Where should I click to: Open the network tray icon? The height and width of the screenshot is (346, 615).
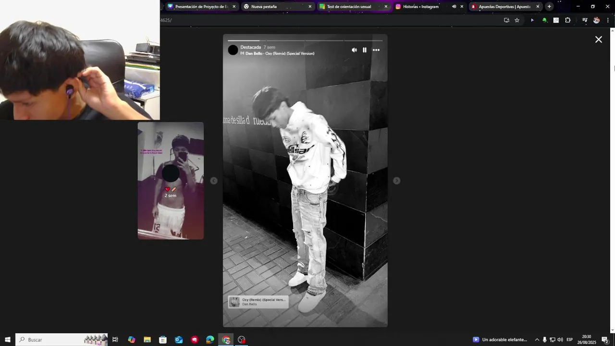coord(552,340)
